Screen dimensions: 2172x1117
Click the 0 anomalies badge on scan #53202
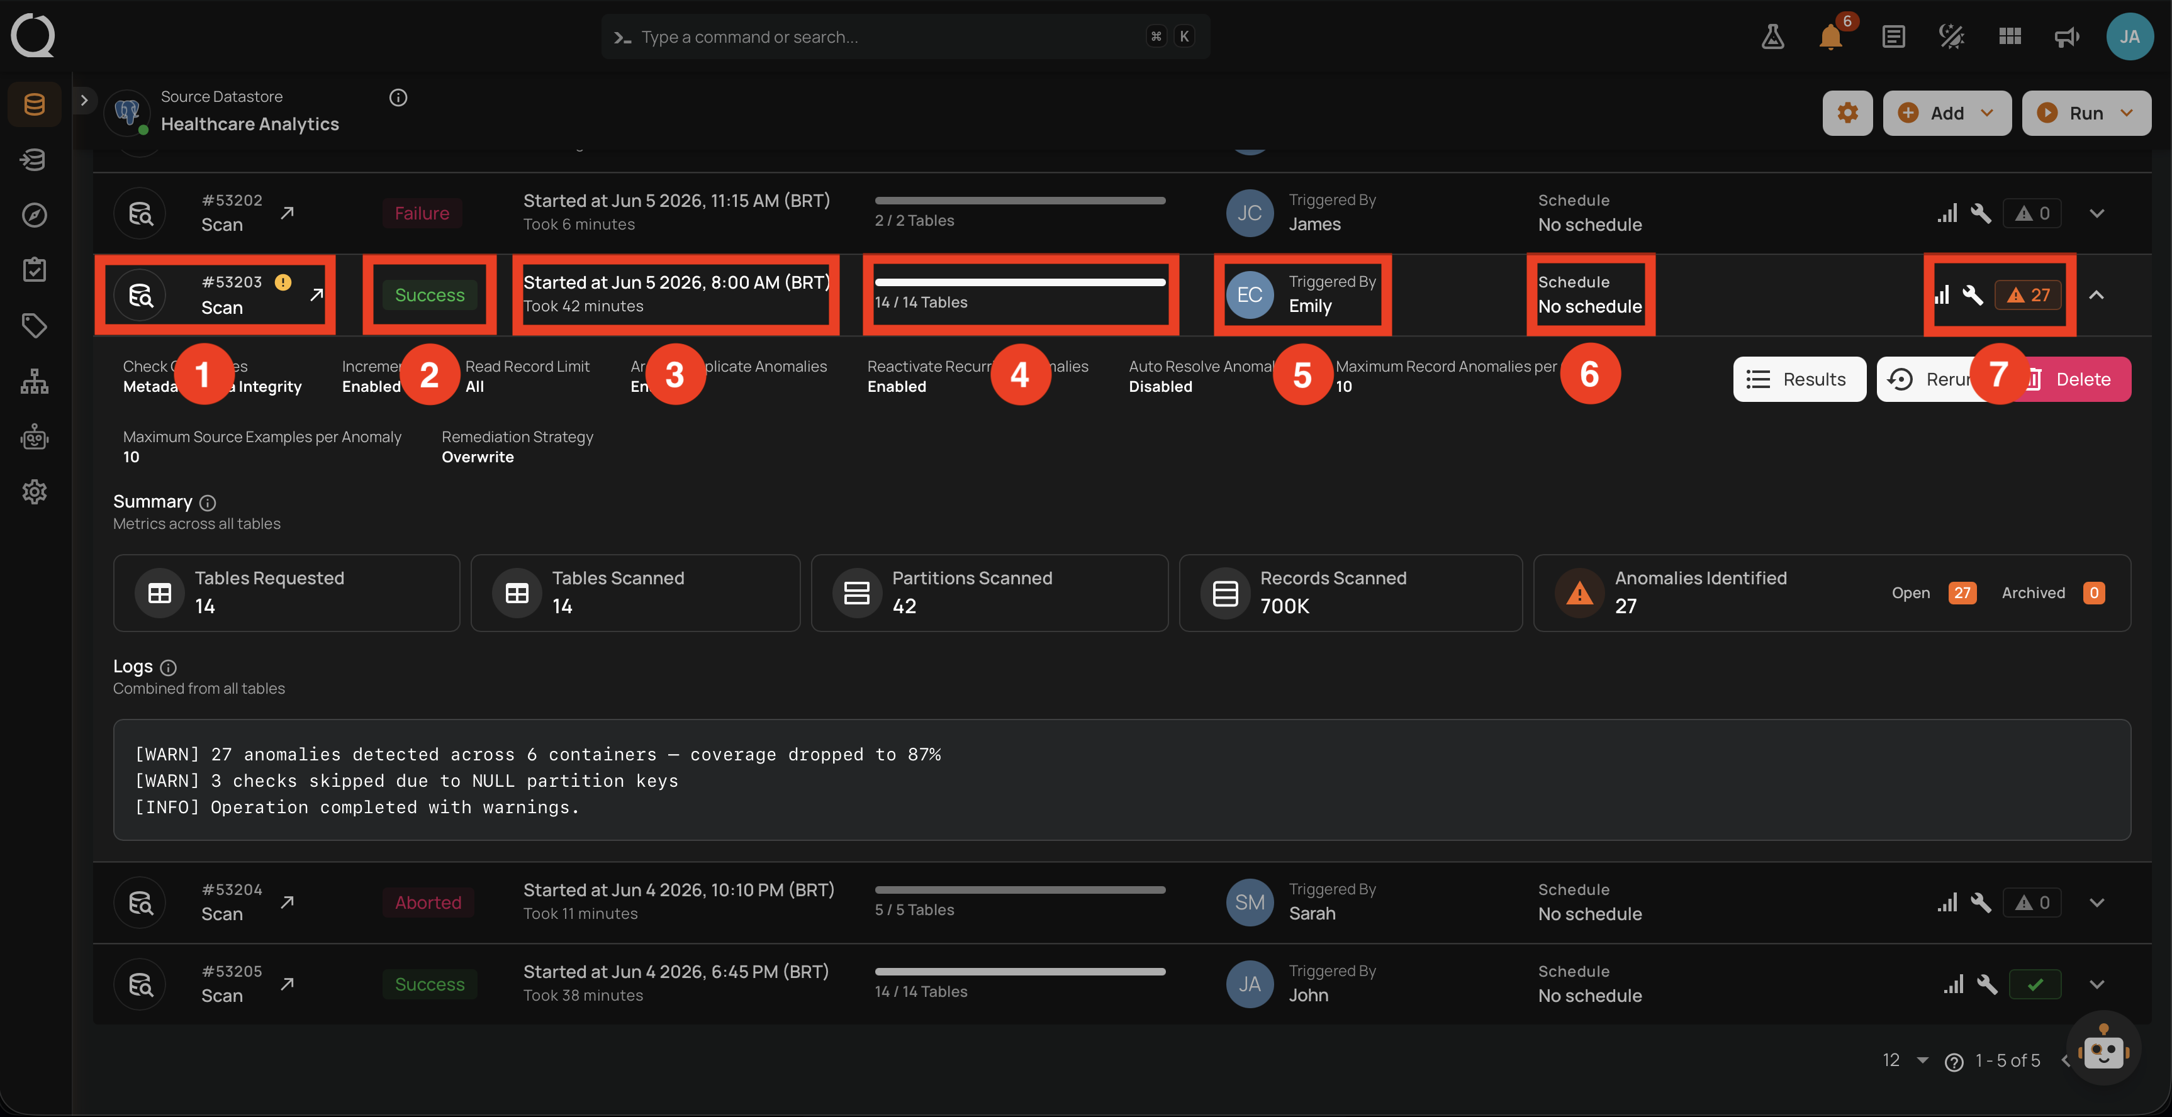[x=2032, y=213]
